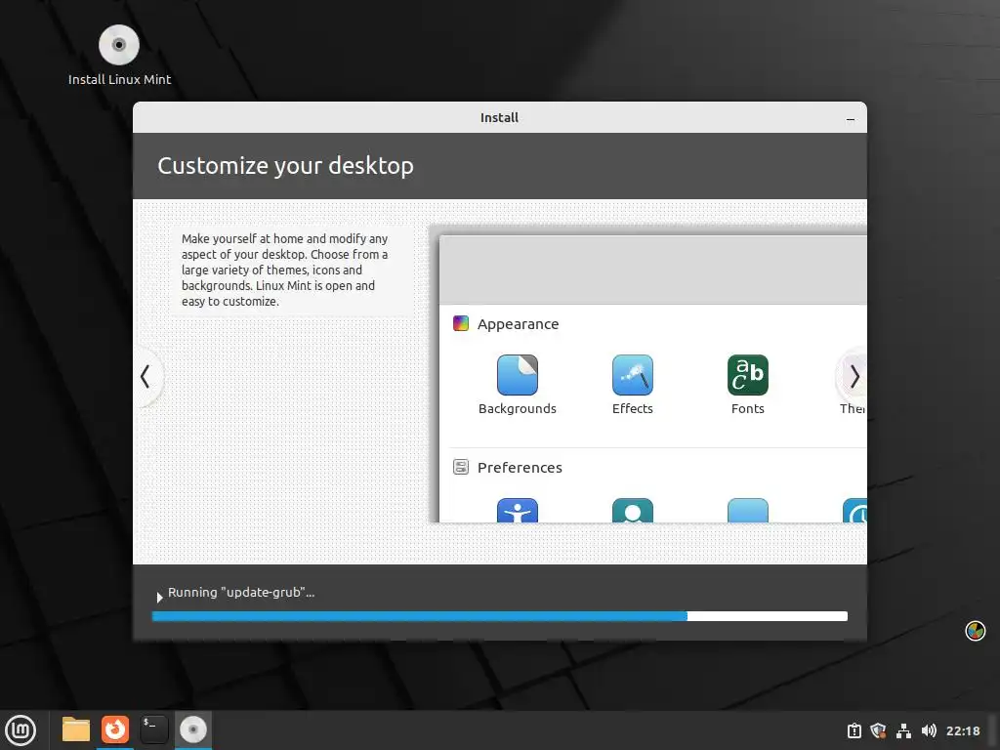Click the installation progress bar

click(x=499, y=616)
